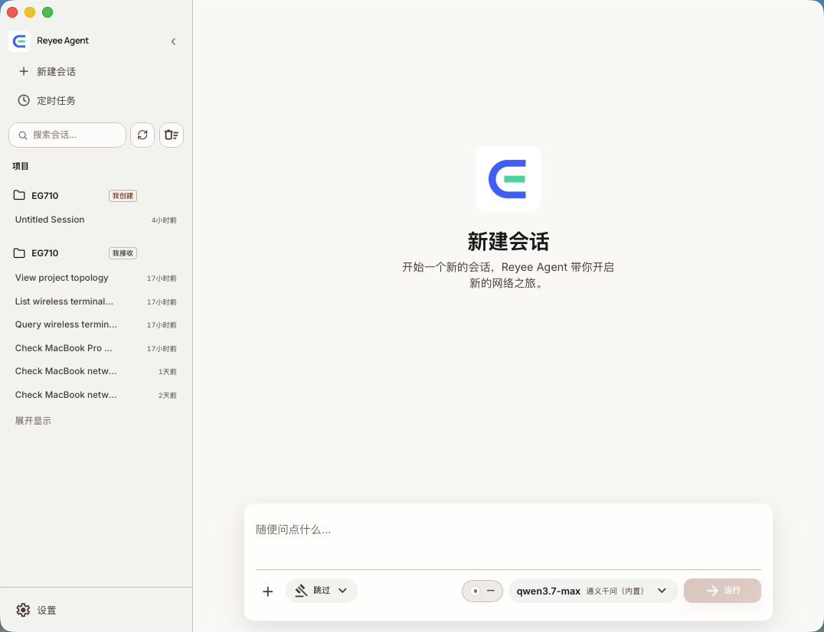
Task: Click the 运行 run button
Action: coord(722,591)
